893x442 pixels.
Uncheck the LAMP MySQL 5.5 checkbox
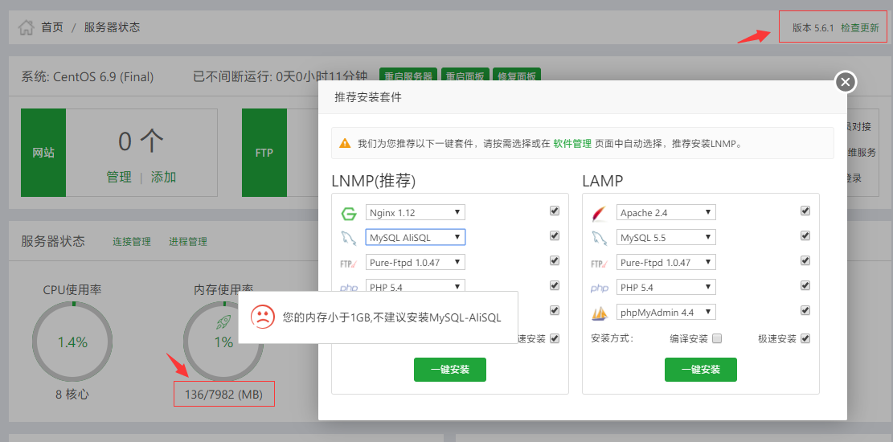pyautogui.click(x=805, y=235)
